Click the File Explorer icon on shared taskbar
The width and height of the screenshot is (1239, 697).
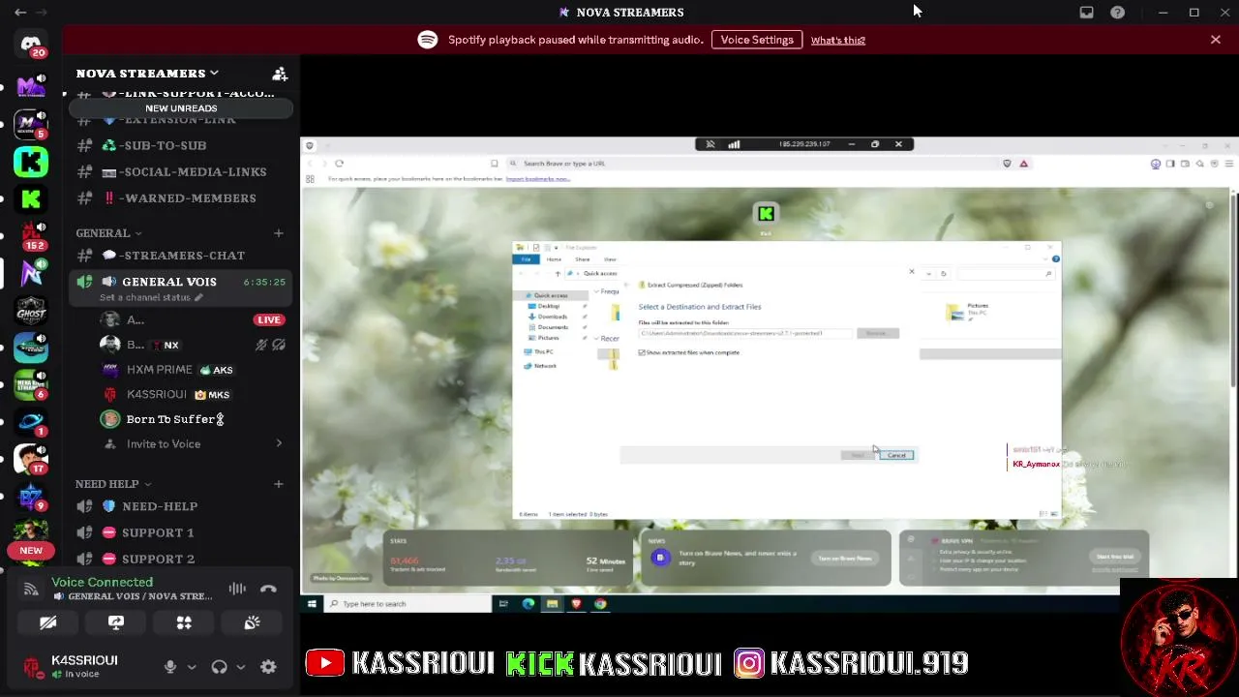tap(552, 604)
